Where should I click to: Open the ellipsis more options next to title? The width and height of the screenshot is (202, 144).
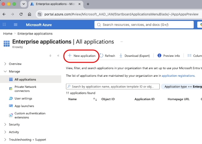pyautogui.click(x=122, y=42)
